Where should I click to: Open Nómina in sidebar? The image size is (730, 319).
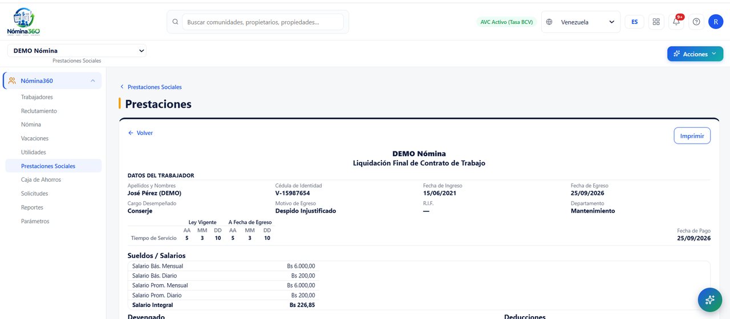[31, 125]
